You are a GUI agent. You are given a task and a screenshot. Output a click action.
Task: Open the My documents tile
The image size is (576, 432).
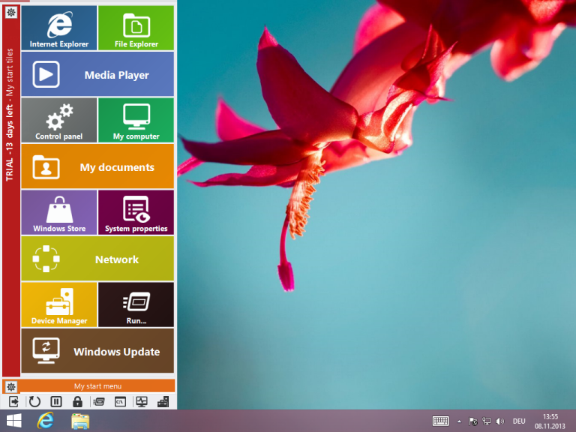click(97, 166)
